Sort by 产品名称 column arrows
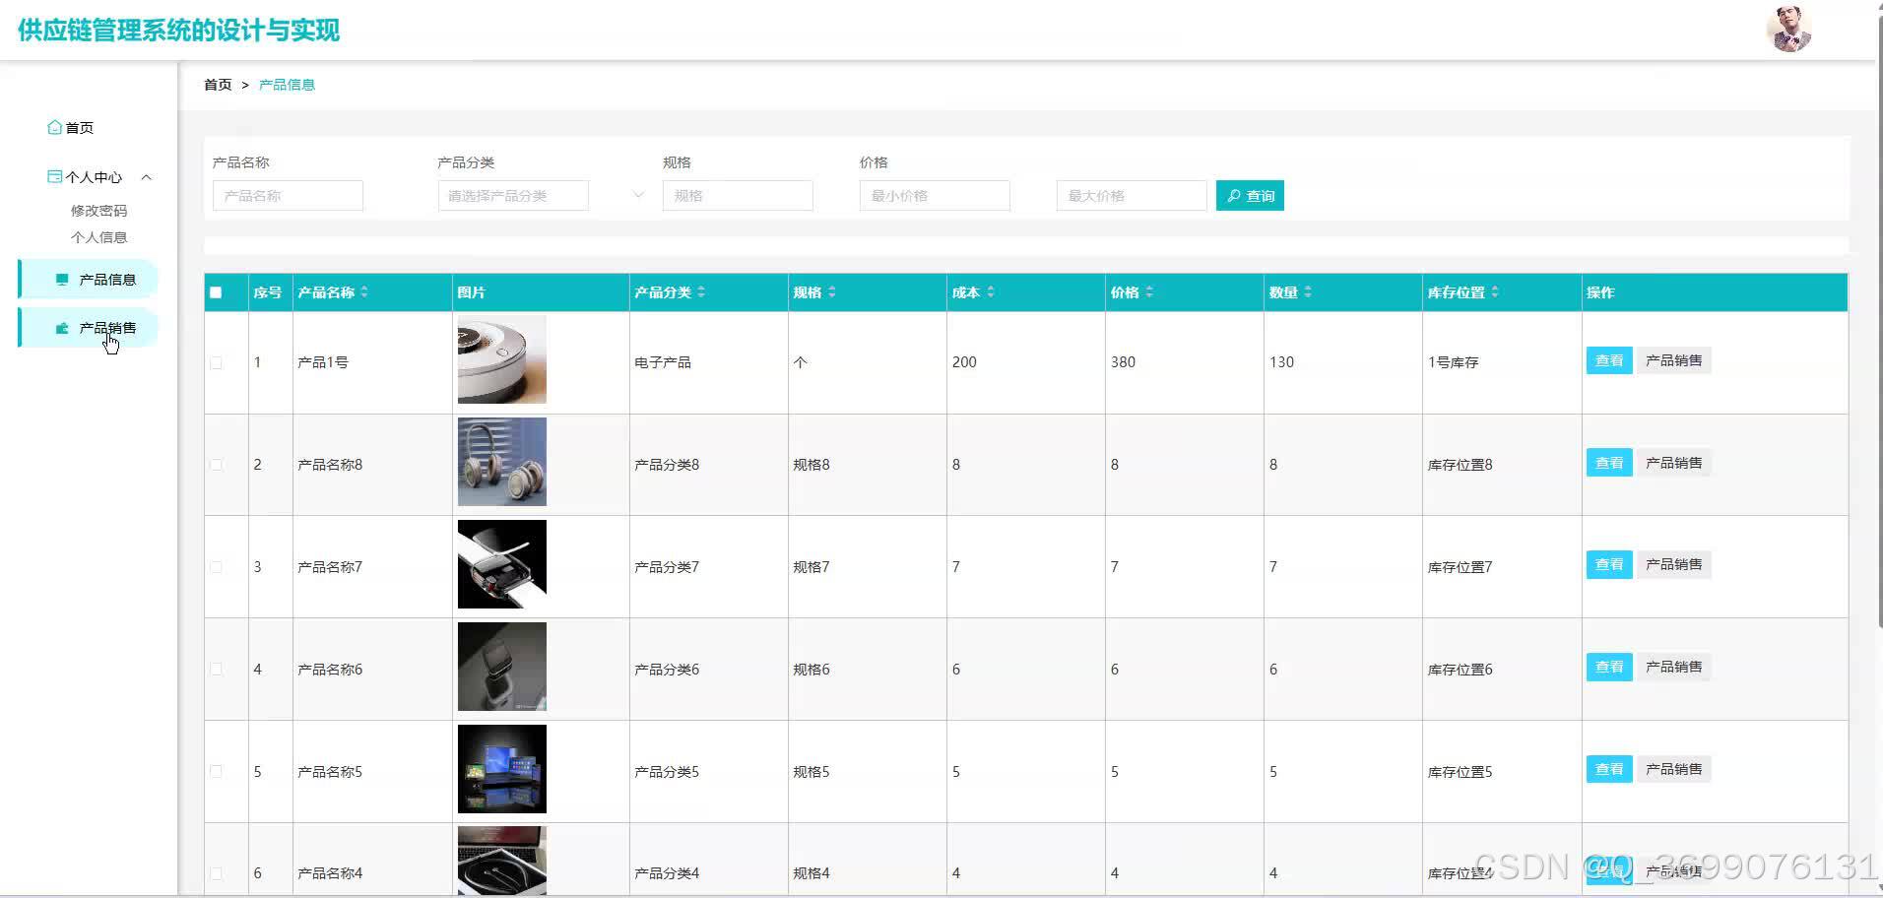This screenshot has height=898, width=1883. pyautogui.click(x=364, y=291)
